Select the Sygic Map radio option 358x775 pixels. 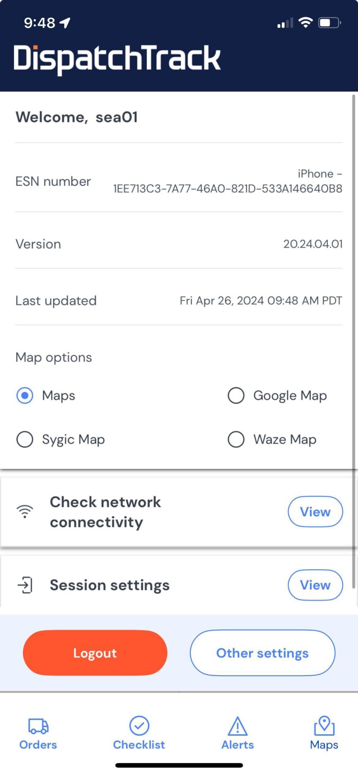25,439
